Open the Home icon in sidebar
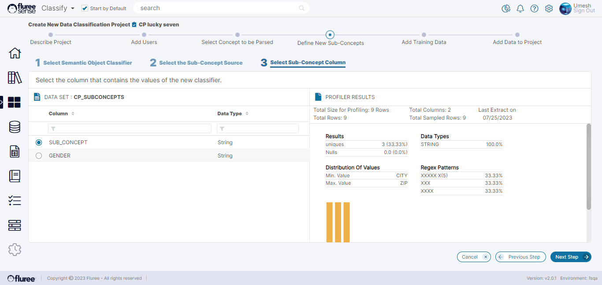The width and height of the screenshot is (602, 285). click(15, 53)
